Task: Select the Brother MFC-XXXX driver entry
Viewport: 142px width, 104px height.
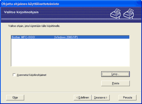Action: tap(70, 37)
